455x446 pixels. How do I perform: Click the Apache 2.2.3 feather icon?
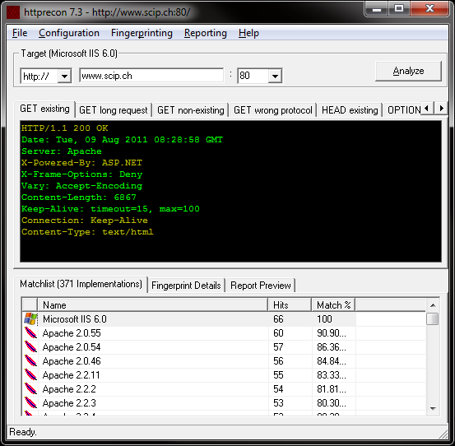pos(30,402)
